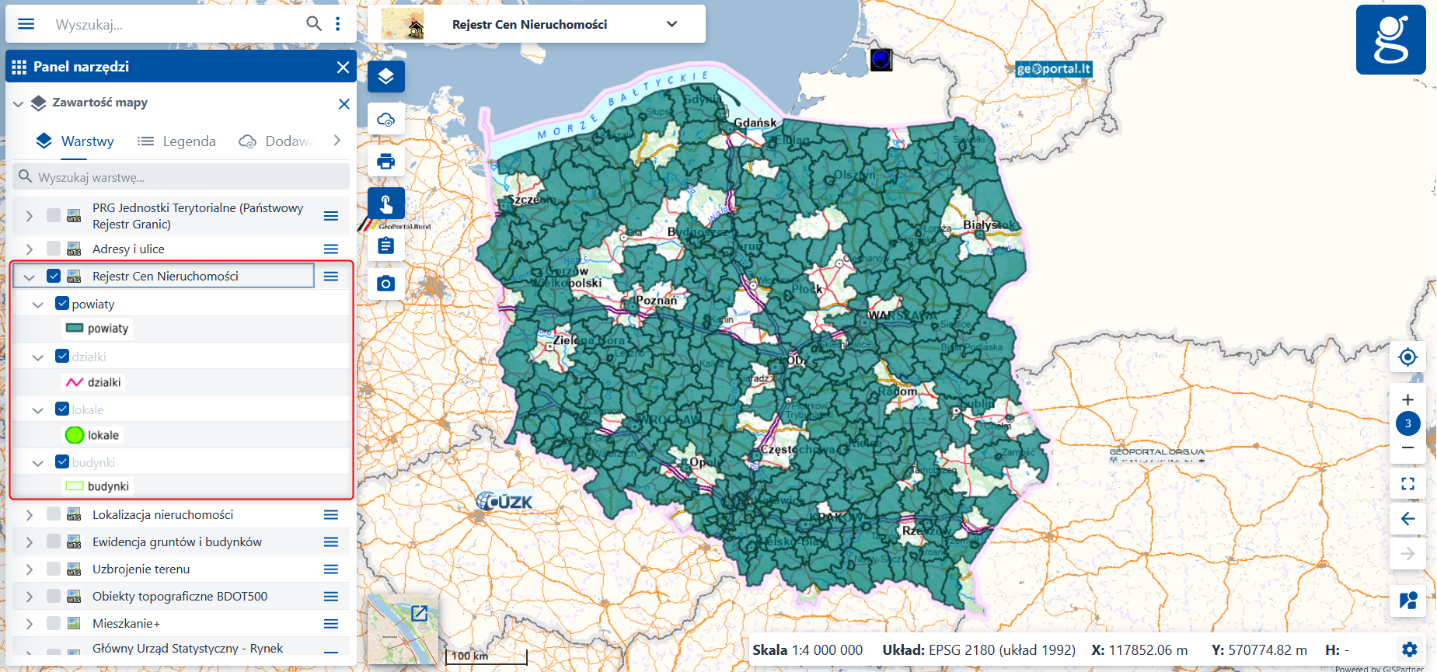Expand the Ewidencja gruntów i budynków layer
The height and width of the screenshot is (672, 1437).
pyautogui.click(x=30, y=542)
